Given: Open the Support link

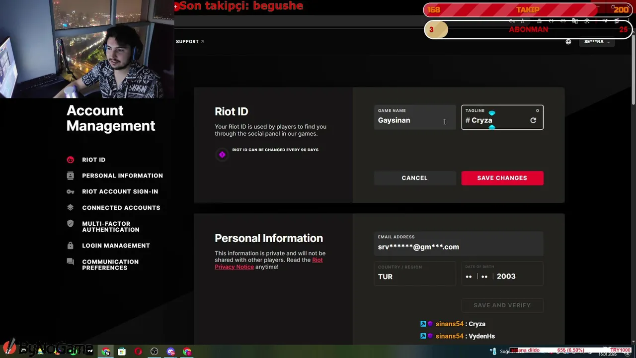Looking at the screenshot, I should click(x=190, y=42).
